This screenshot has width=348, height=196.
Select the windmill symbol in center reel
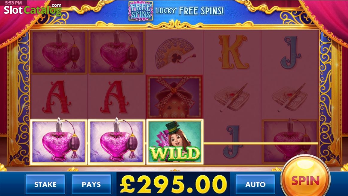click(x=174, y=97)
